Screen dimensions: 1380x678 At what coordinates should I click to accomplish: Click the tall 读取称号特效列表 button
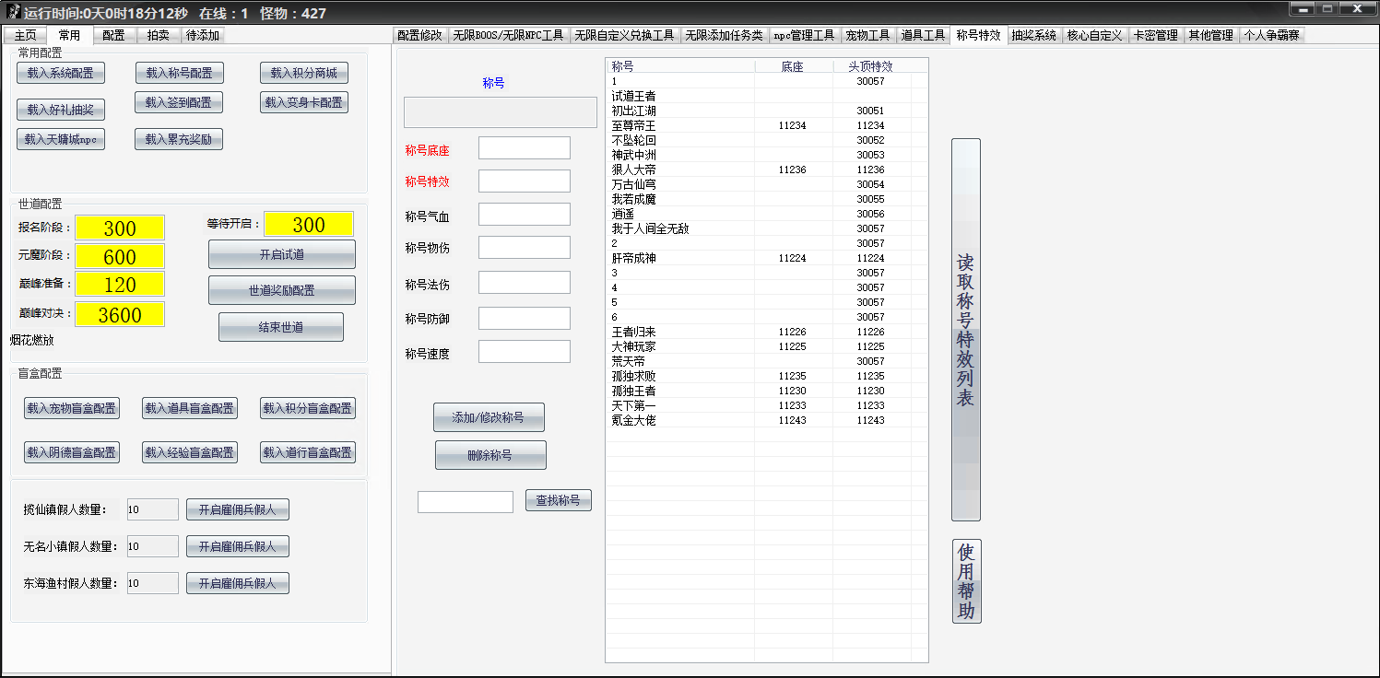(x=965, y=330)
